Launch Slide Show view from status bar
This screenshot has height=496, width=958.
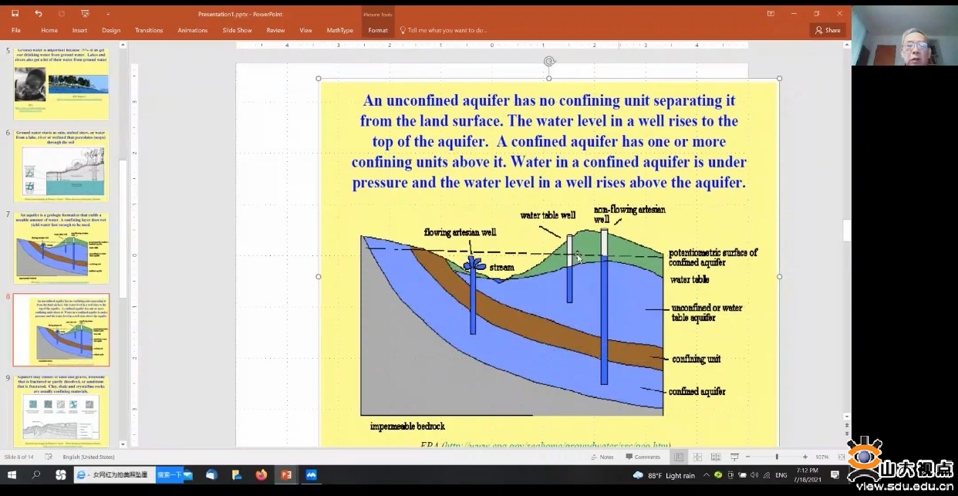(x=734, y=457)
